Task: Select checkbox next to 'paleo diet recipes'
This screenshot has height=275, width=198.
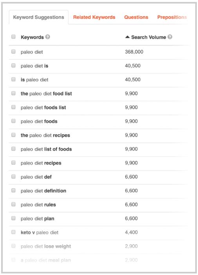Action: [13, 162]
